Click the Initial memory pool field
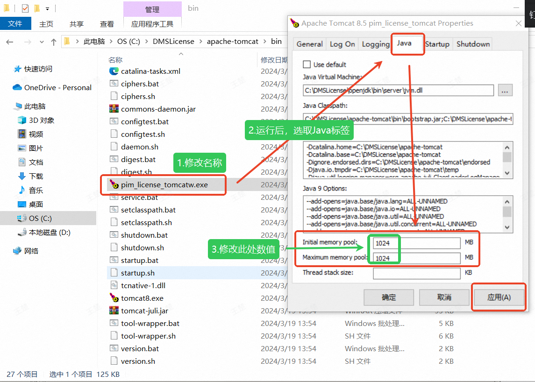Viewport: 535px width, 382px height. pos(417,243)
